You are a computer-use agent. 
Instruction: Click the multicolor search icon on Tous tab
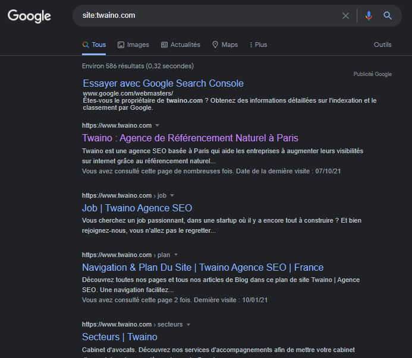pyautogui.click(x=86, y=45)
